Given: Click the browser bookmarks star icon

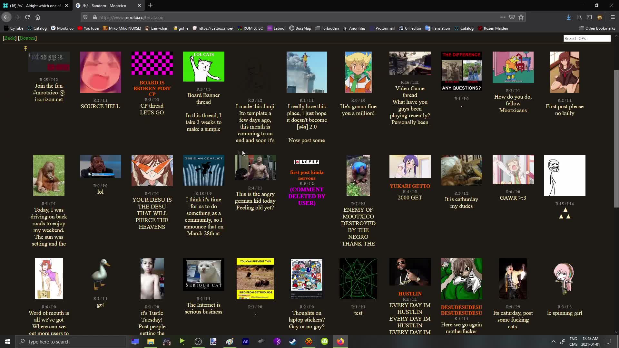Looking at the screenshot, I should click(x=521, y=17).
